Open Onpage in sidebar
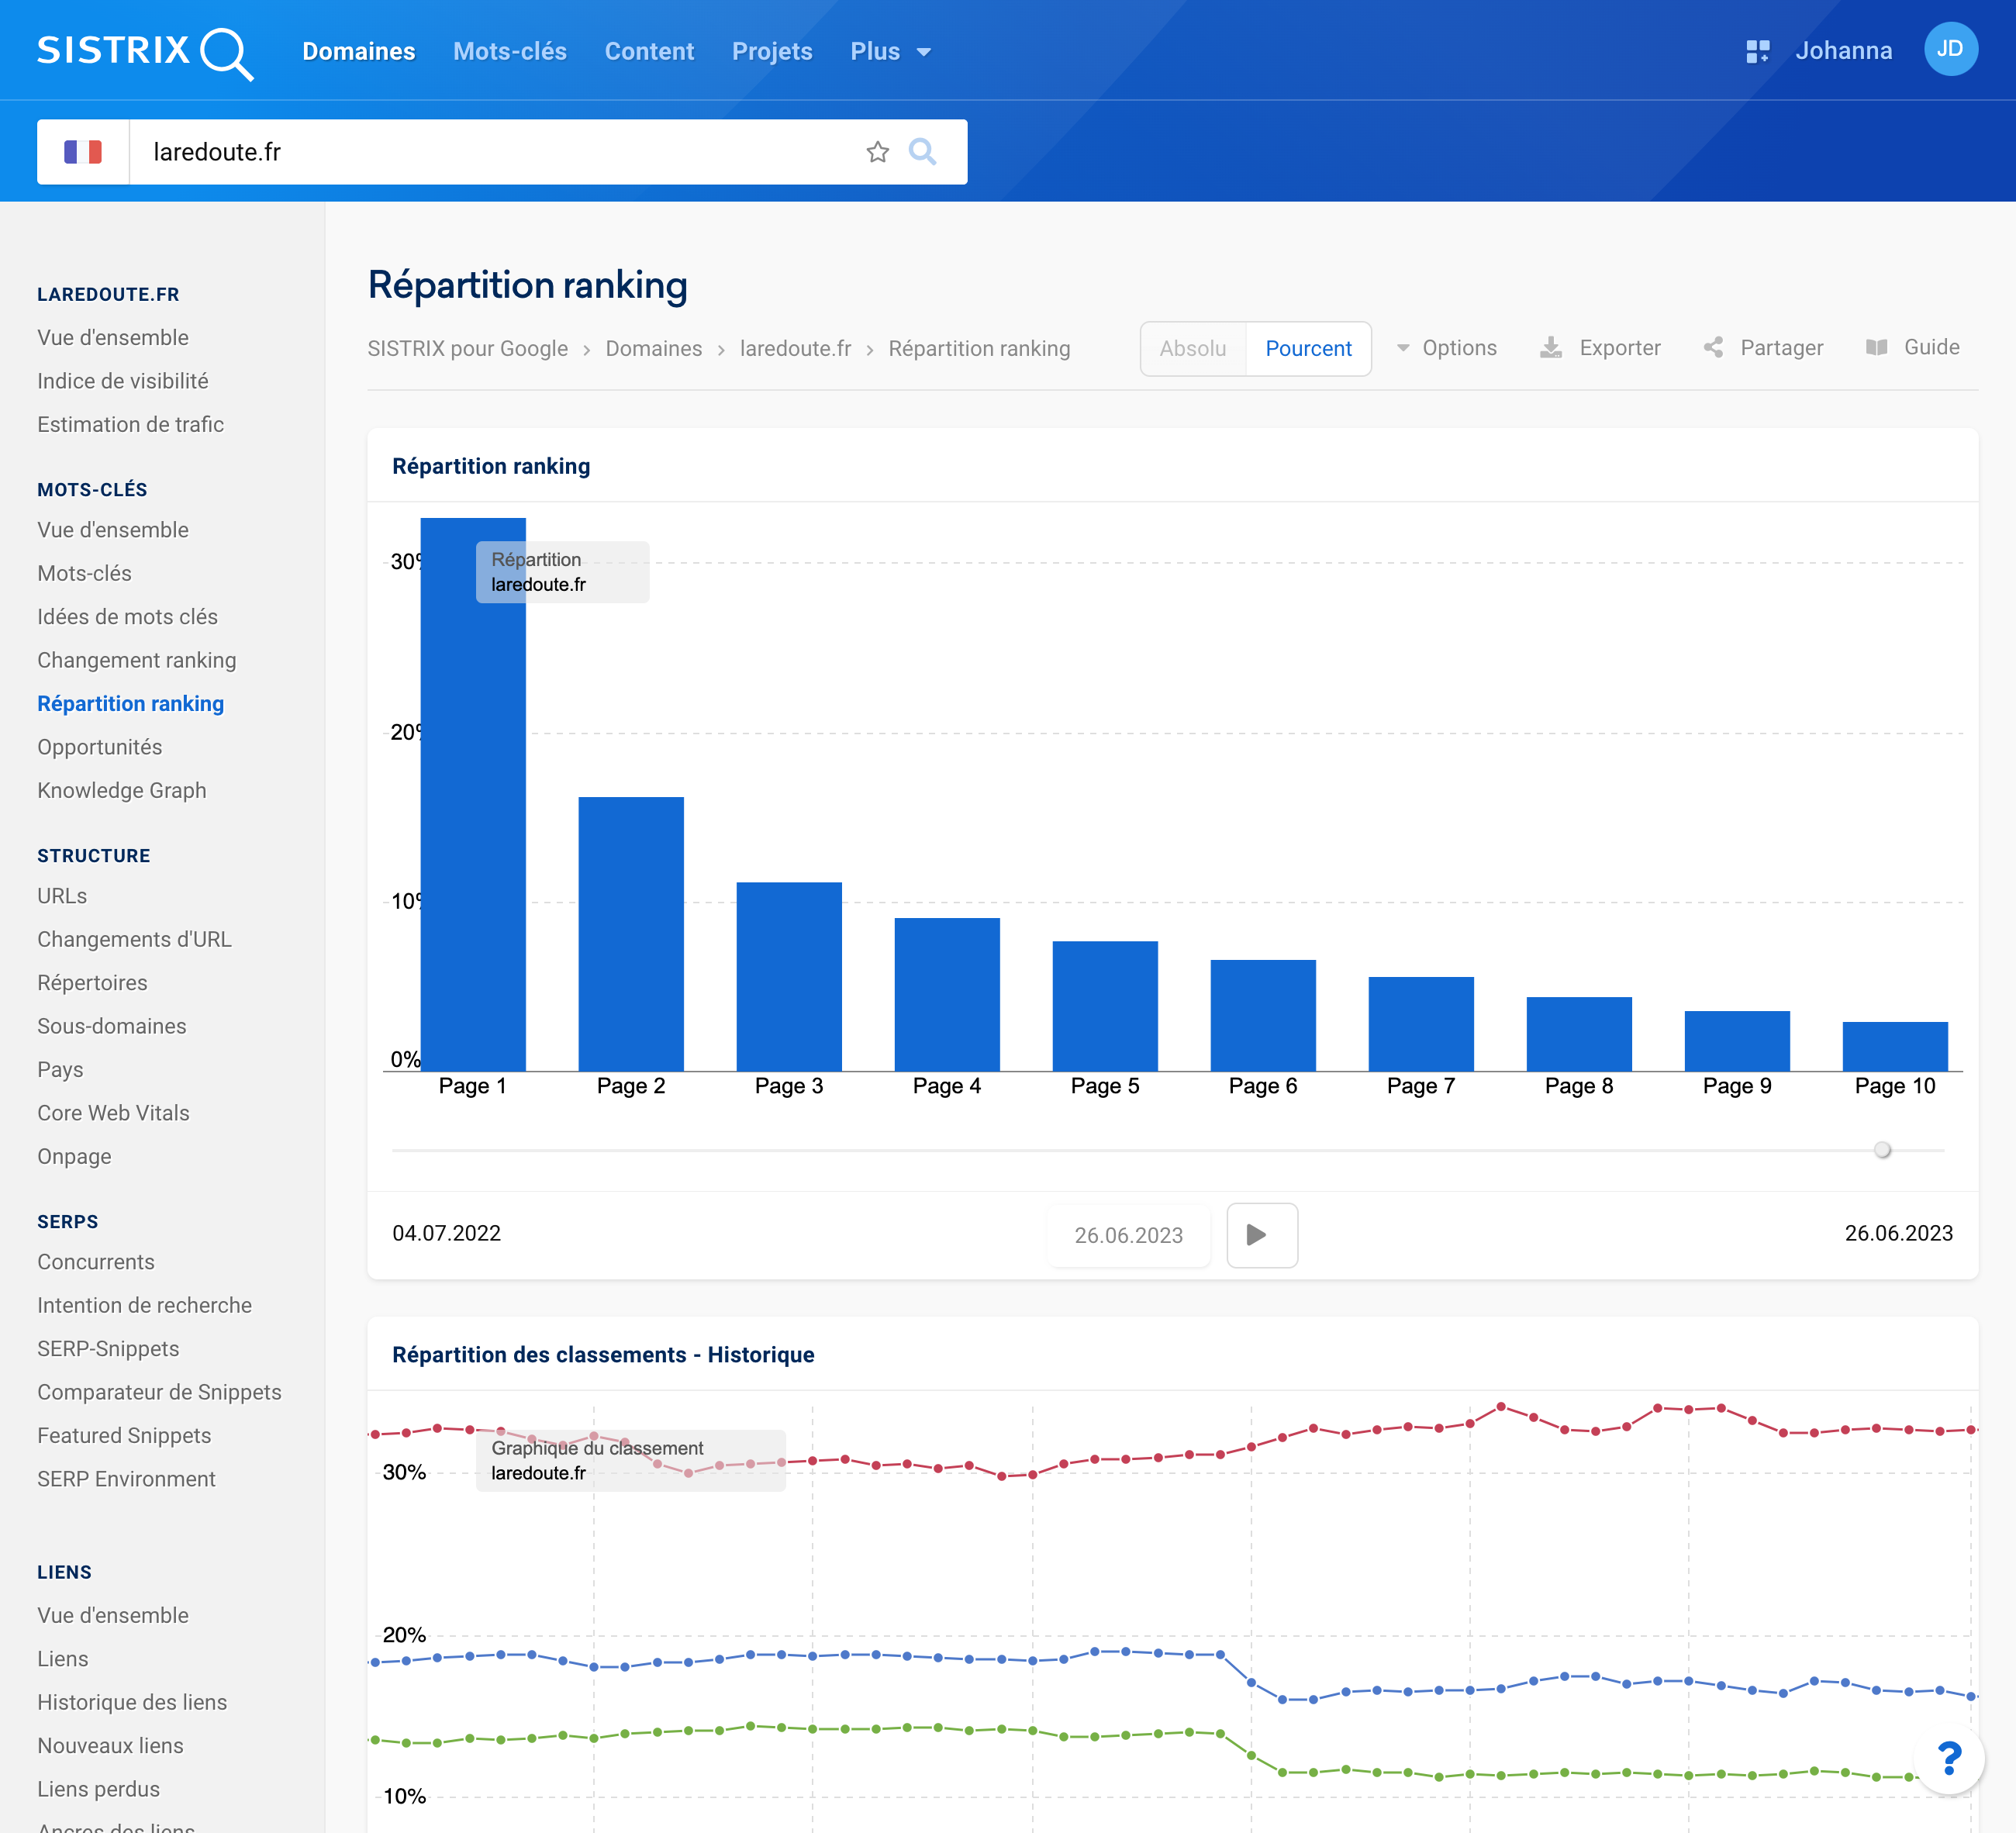This screenshot has width=2016, height=1833. (x=74, y=1156)
